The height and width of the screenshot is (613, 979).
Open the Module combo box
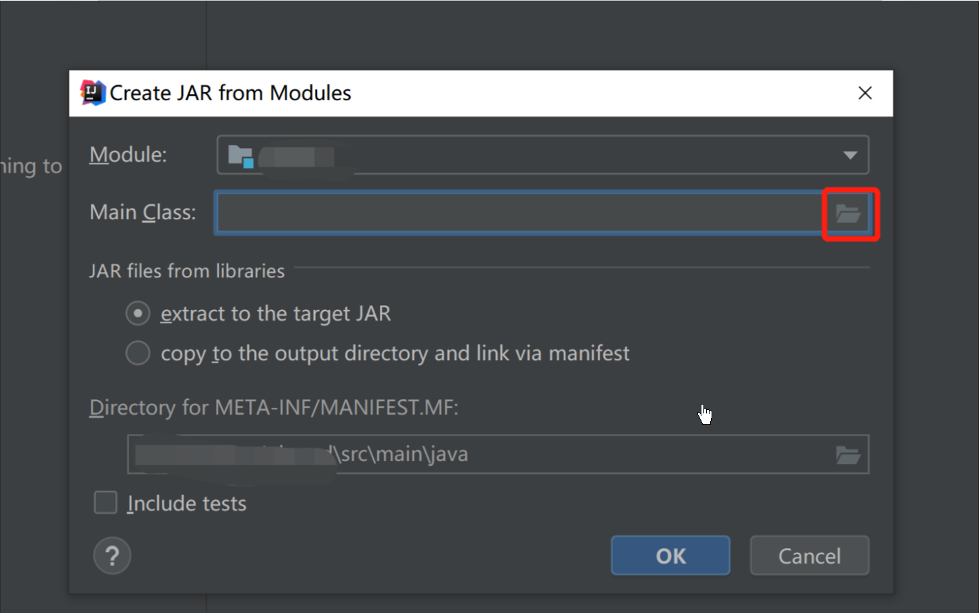click(542, 155)
